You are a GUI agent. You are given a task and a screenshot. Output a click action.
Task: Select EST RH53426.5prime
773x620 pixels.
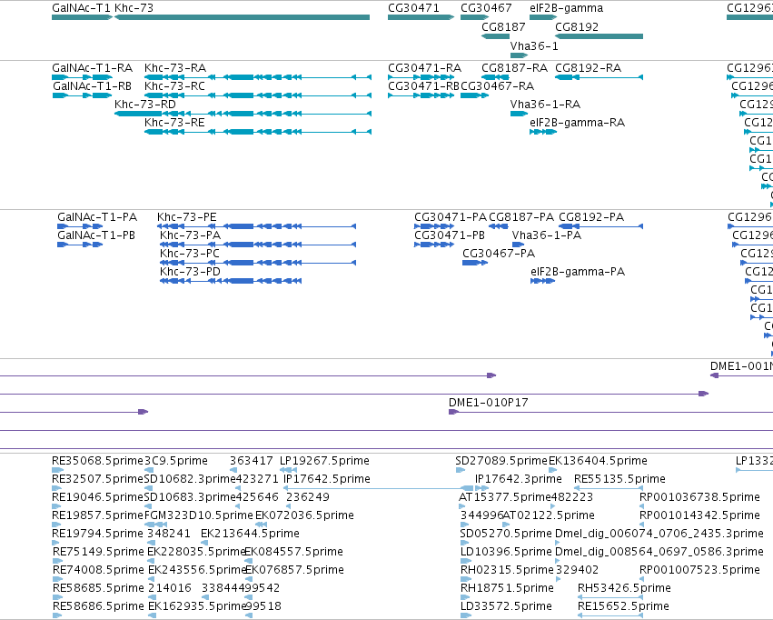click(x=610, y=597)
